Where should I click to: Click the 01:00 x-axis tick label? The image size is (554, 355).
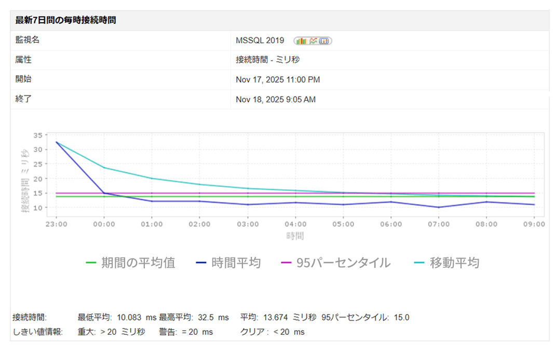(152, 224)
